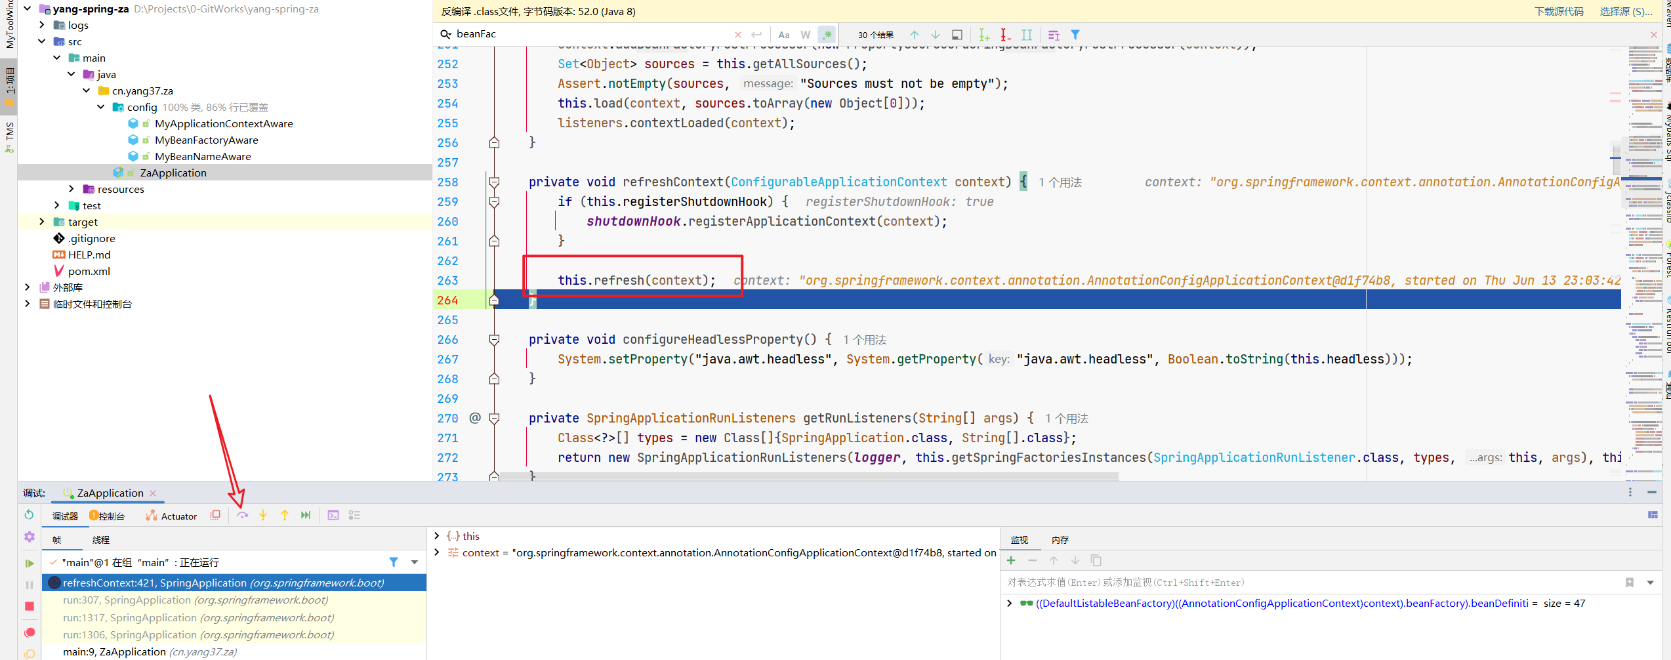Image resolution: width=1671 pixels, height=660 pixels.
Task: Click the Pause Program icon
Action: point(29,585)
